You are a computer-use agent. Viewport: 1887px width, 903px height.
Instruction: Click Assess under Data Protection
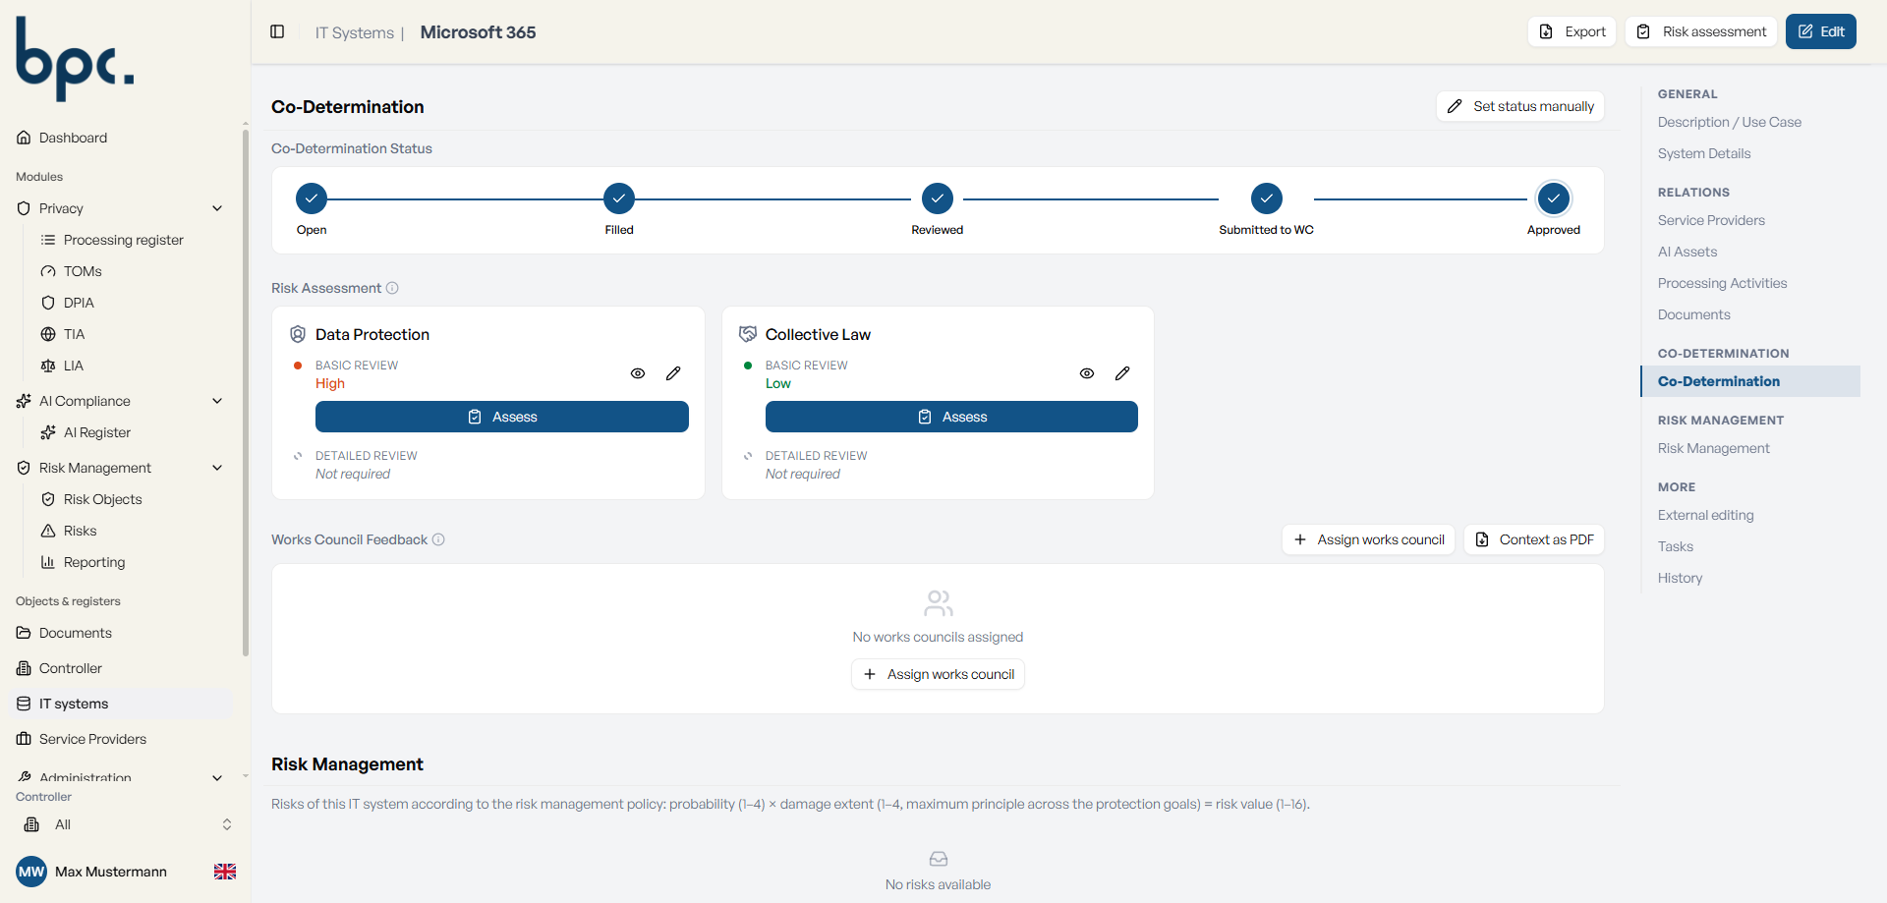pos(502,417)
